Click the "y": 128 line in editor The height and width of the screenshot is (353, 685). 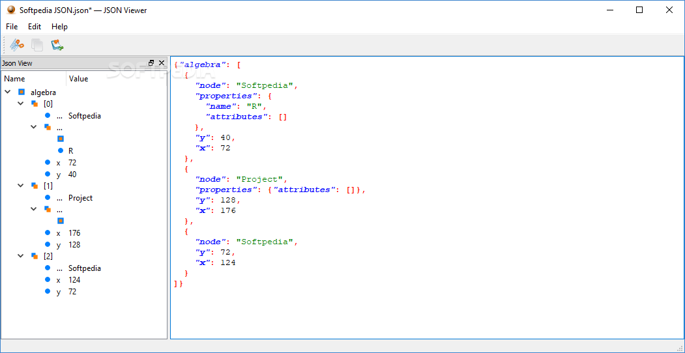[x=218, y=200]
